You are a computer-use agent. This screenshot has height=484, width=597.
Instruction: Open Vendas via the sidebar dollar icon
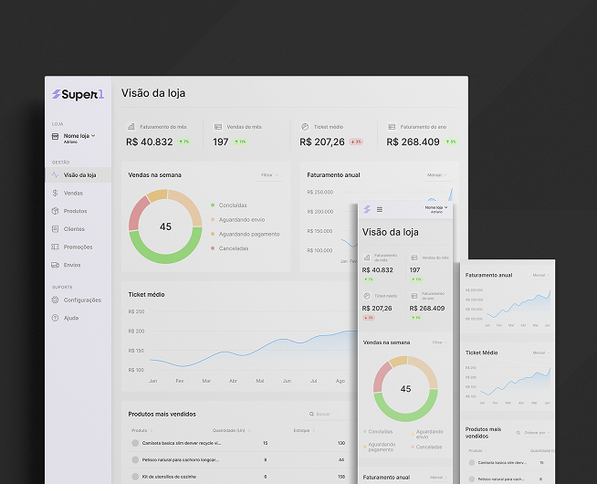click(55, 193)
